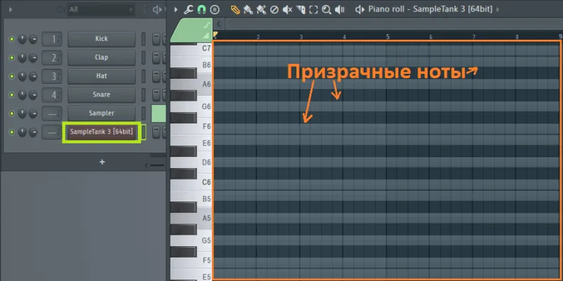The height and width of the screenshot is (281, 563).
Task: Click the magnet snap-to-grid icon
Action: point(201,10)
